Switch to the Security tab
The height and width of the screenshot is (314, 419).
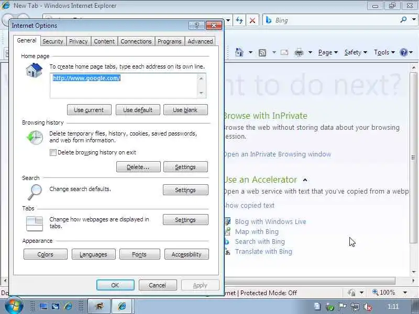pos(53,41)
